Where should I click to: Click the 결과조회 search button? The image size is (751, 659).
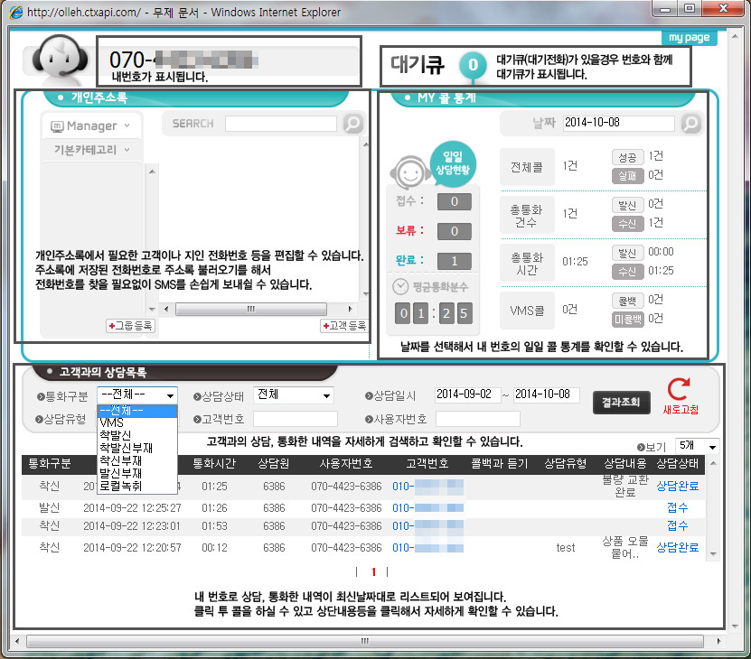click(623, 402)
